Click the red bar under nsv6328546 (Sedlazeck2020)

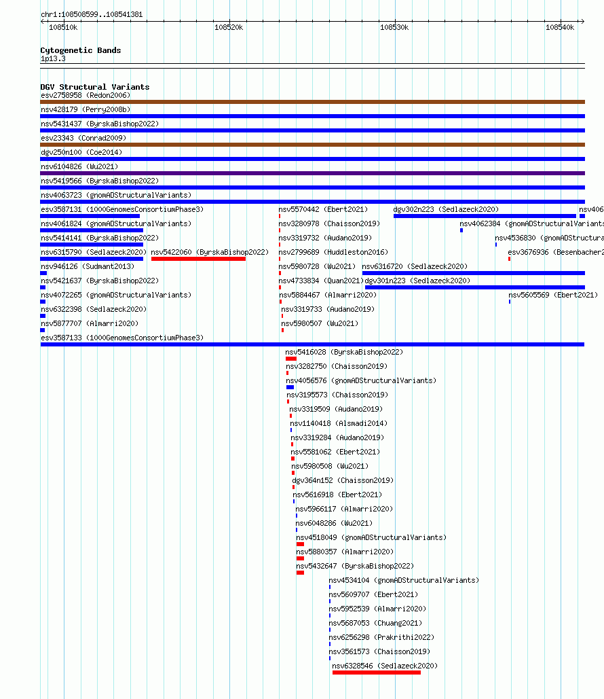coord(377,673)
